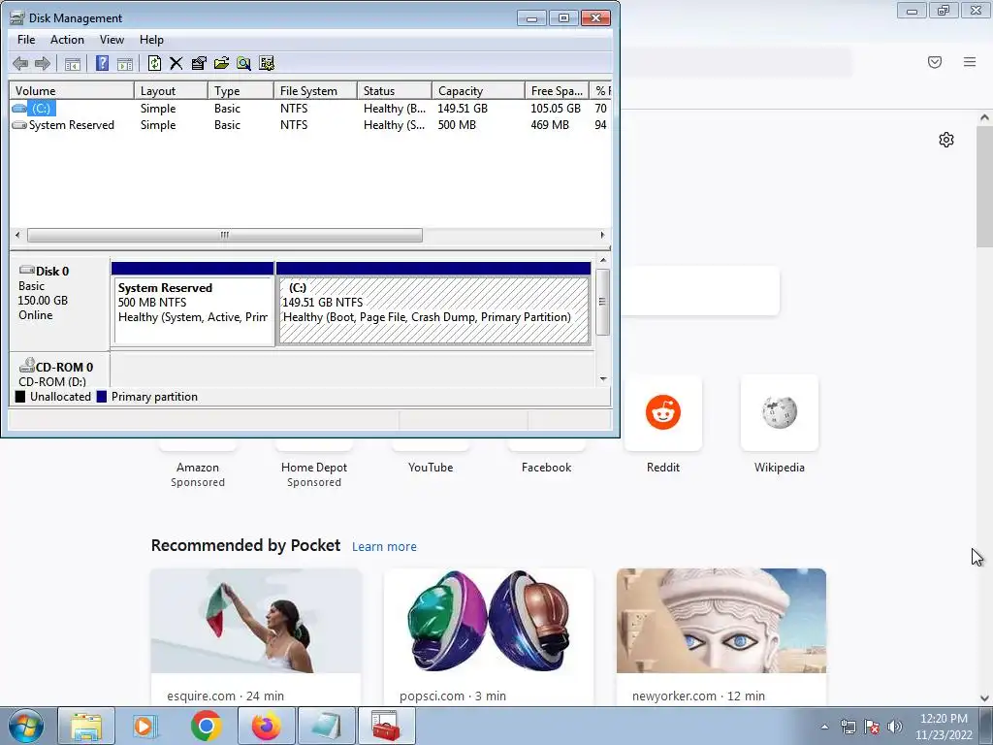Image resolution: width=993 pixels, height=745 pixels.
Task: Click the Explore magnifier toolbar icon
Action: [243, 63]
